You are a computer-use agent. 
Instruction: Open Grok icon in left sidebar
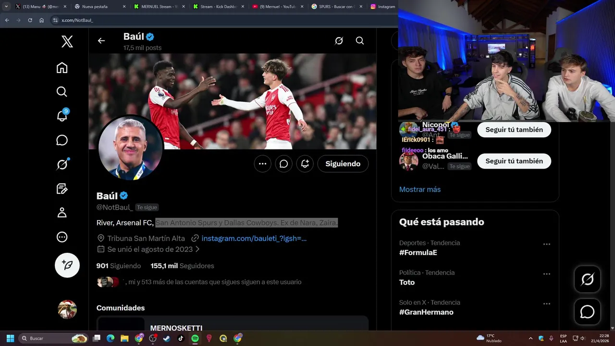pos(62,164)
